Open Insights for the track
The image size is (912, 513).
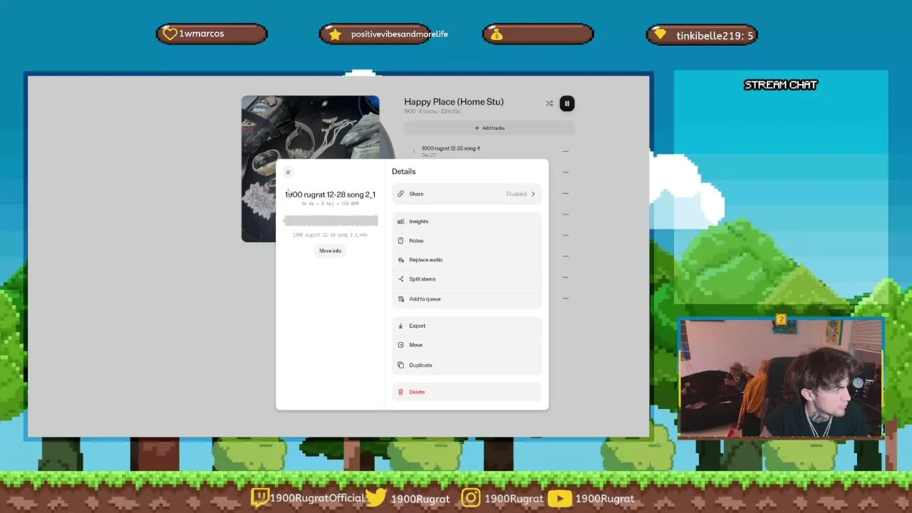[467, 222]
